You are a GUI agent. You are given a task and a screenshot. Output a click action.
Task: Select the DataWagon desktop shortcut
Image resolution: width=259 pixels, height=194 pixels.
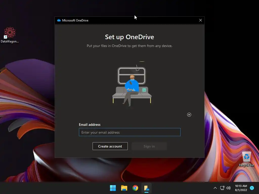coord(10,35)
